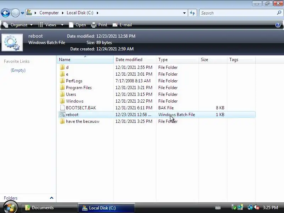
Task: Print the selected file
Action: (99, 25)
